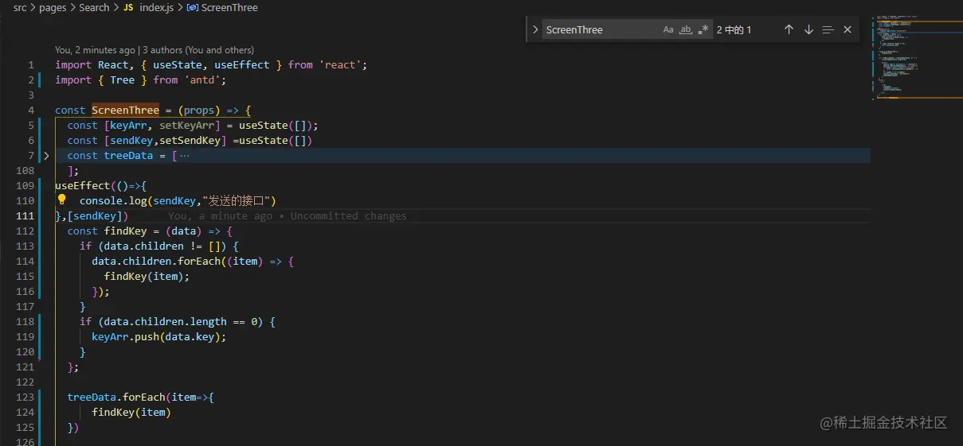Expand the folded treeData array

pos(46,156)
